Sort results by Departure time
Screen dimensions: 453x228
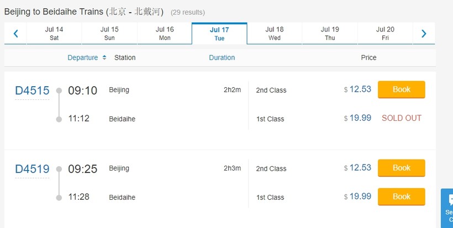[x=83, y=57]
